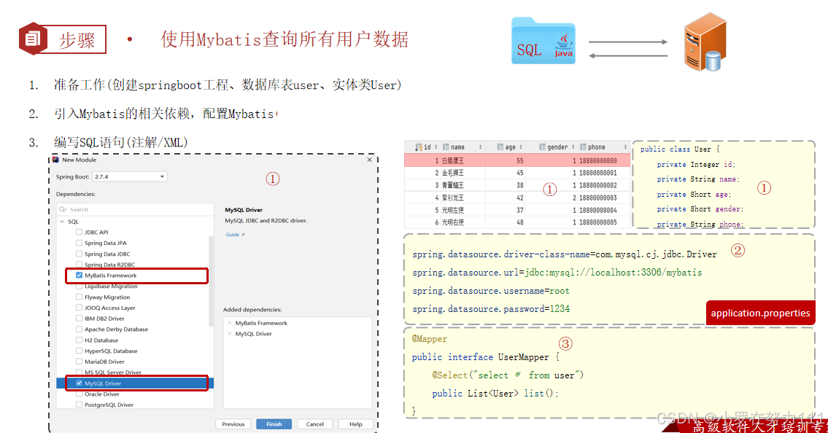Check the IBM DB2 Driver dependency

coord(79,319)
